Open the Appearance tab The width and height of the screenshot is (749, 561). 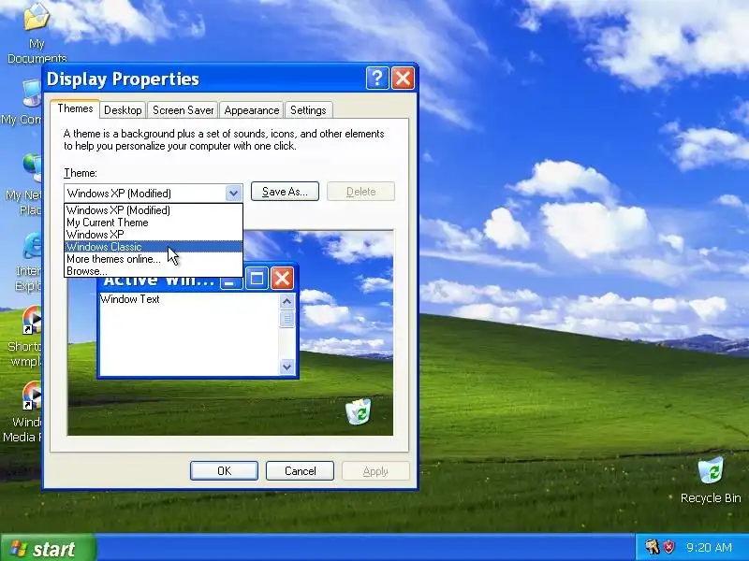point(251,110)
